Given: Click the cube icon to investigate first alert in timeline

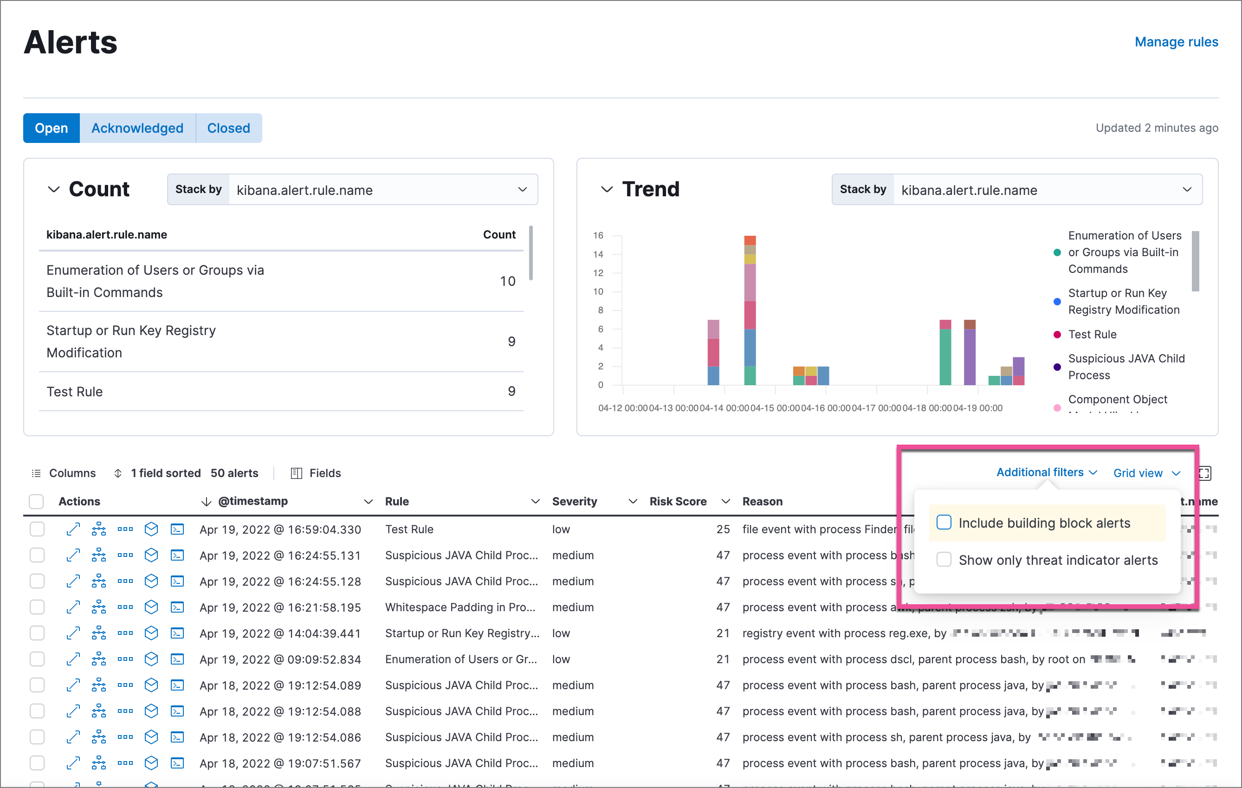Looking at the screenshot, I should 151,529.
